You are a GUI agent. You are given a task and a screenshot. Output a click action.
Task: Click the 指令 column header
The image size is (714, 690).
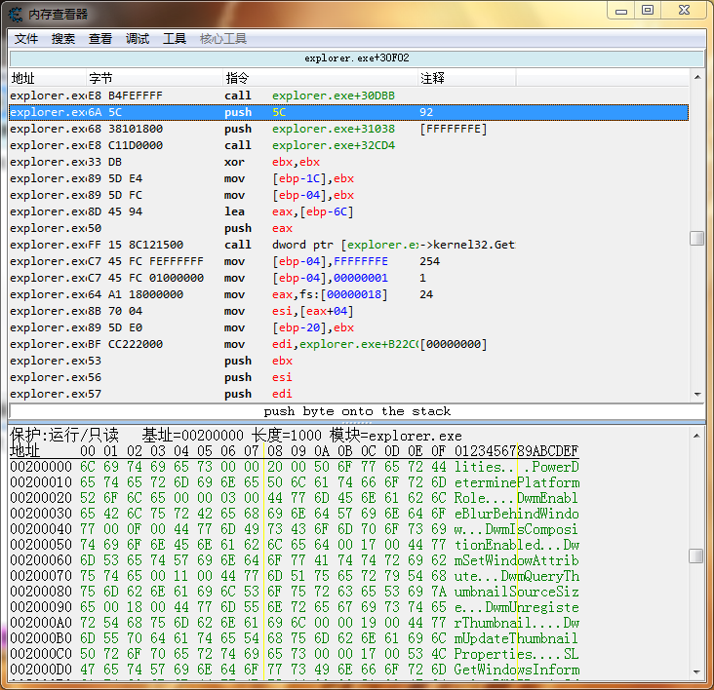pos(321,78)
